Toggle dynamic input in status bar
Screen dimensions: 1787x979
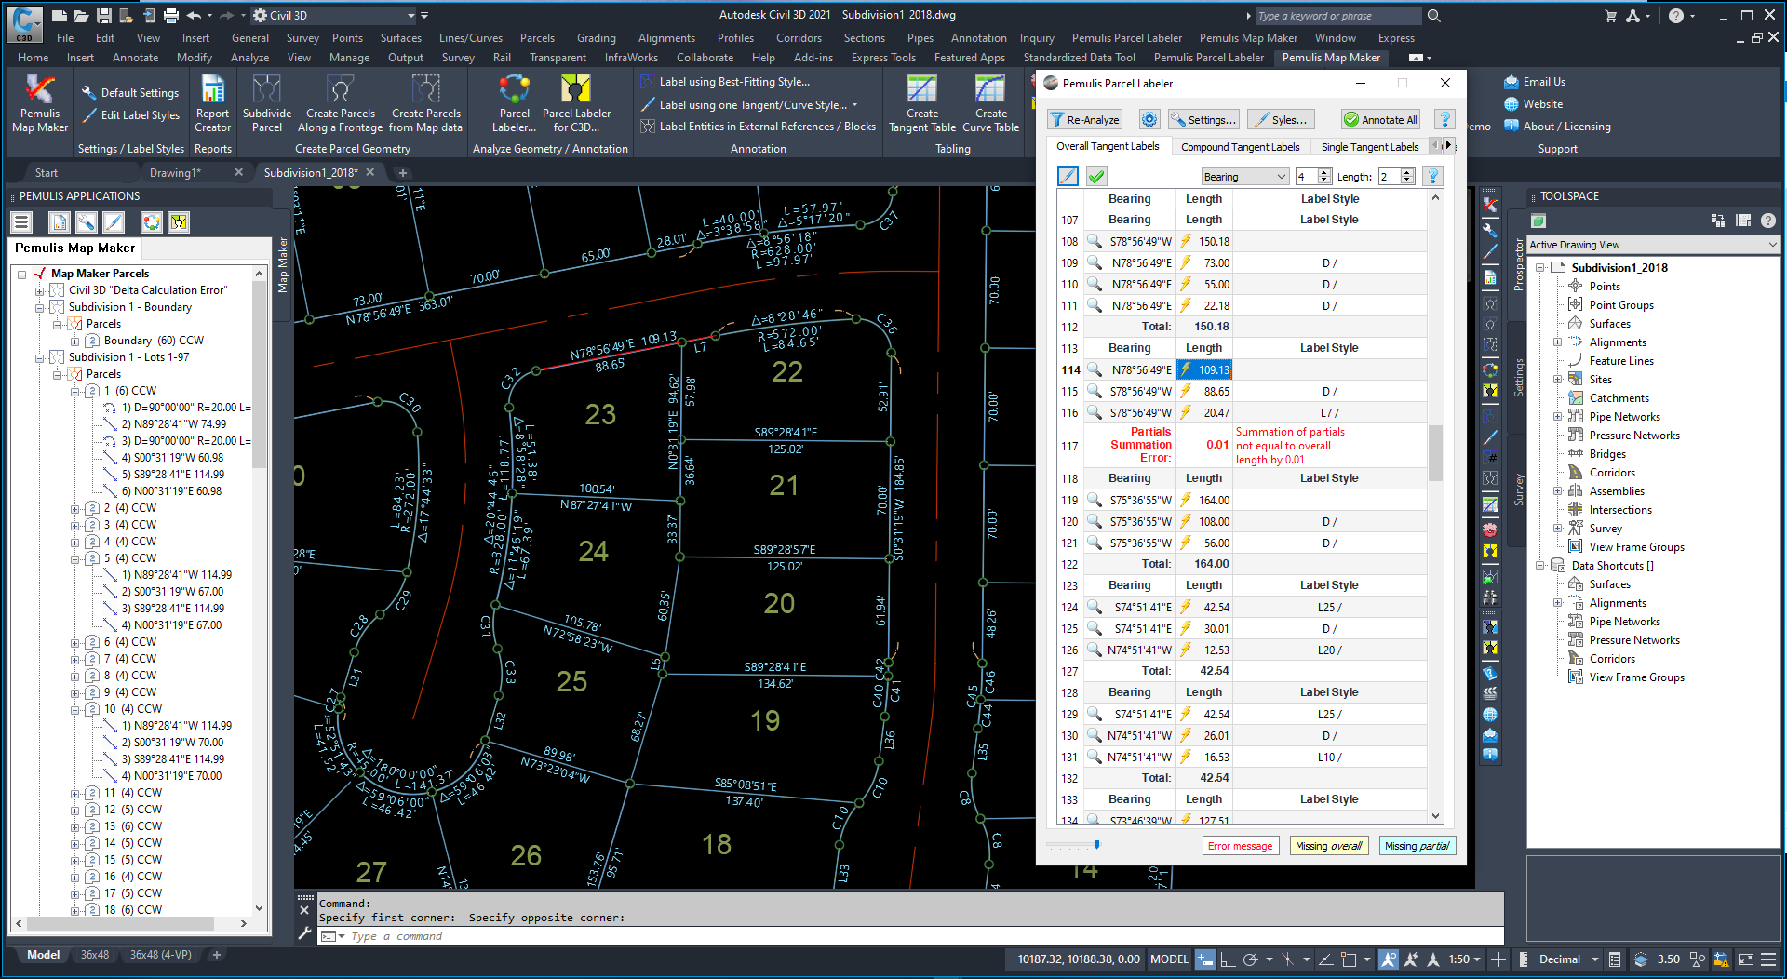(1205, 959)
